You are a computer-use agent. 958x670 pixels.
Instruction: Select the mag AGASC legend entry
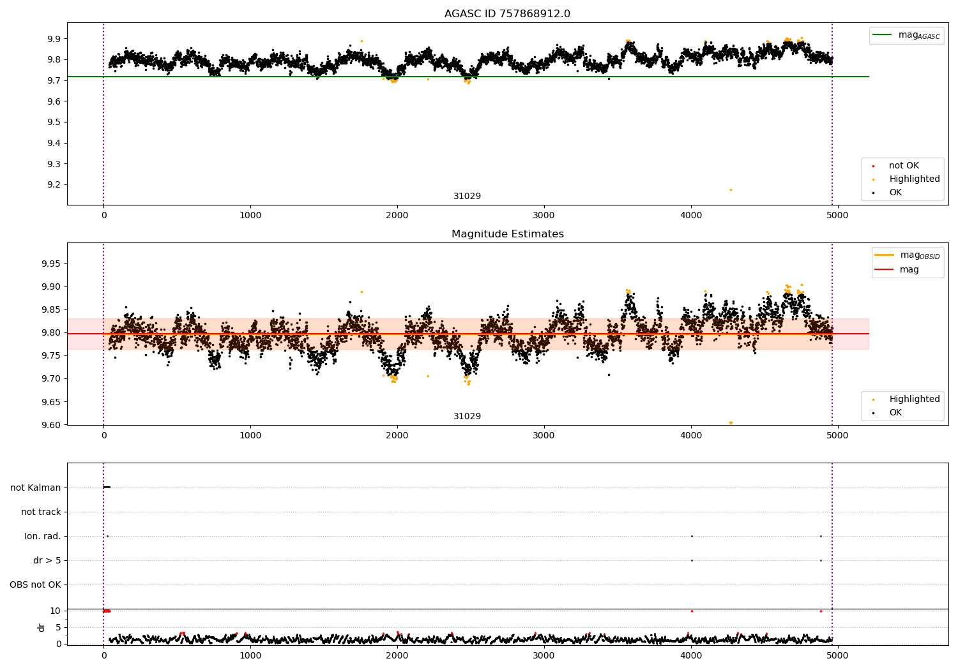tap(906, 35)
